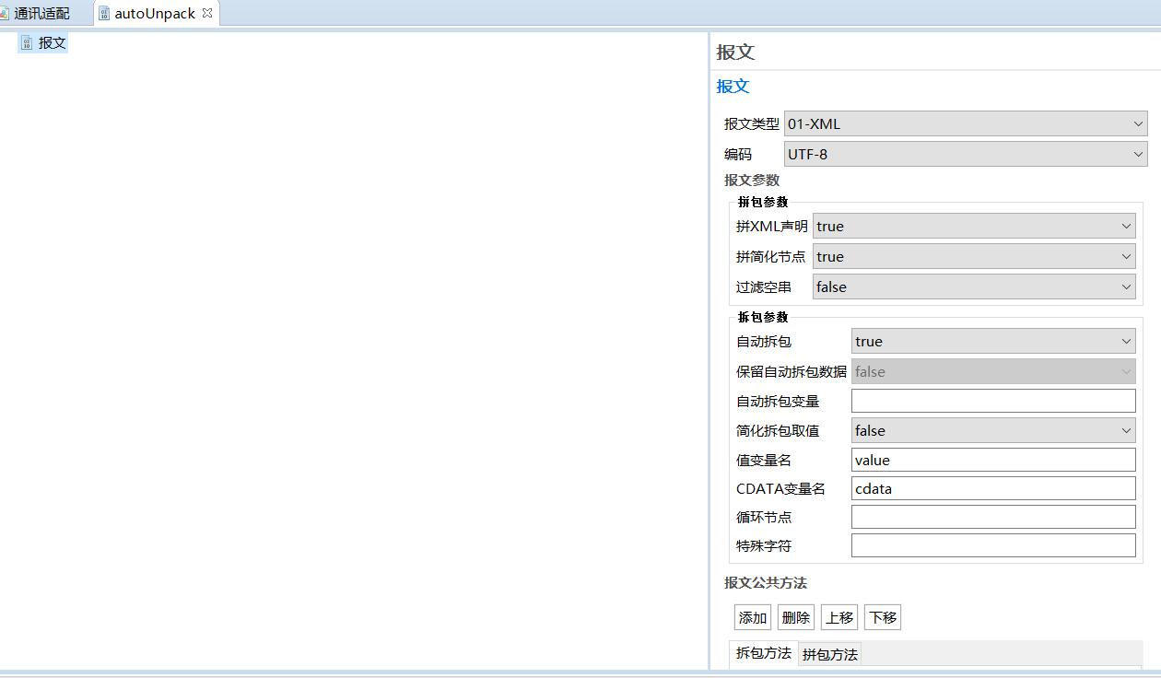
Task: Click the autoUnpack tab file icon
Action: [x=104, y=14]
